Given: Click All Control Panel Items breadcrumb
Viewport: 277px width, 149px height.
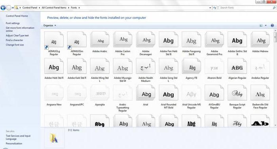Looking at the screenshot, I should click(54, 8).
